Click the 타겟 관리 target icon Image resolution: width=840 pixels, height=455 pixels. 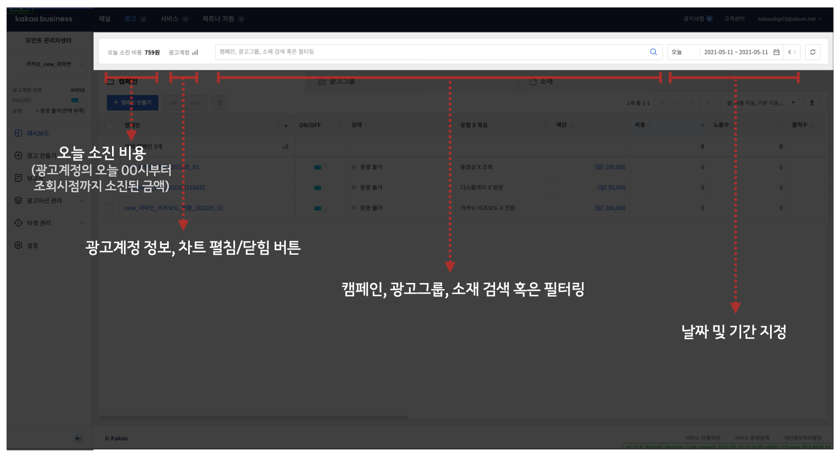(x=18, y=223)
